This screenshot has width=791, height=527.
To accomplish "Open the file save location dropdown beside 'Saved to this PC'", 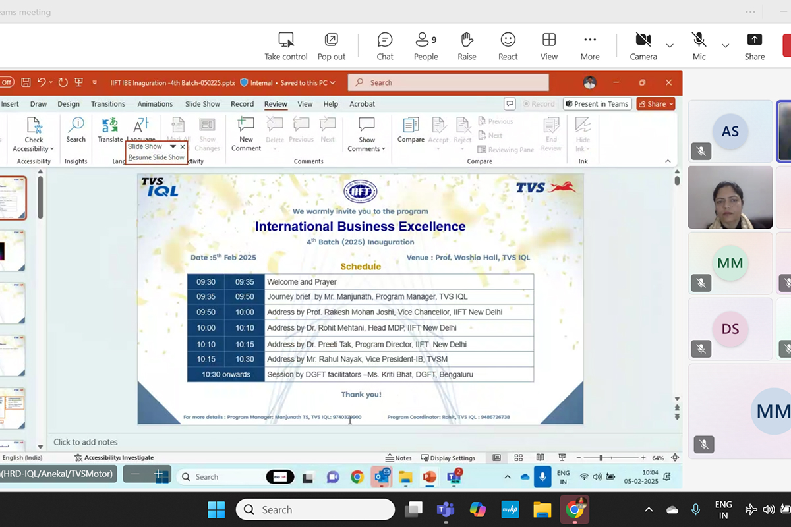I will 333,83.
